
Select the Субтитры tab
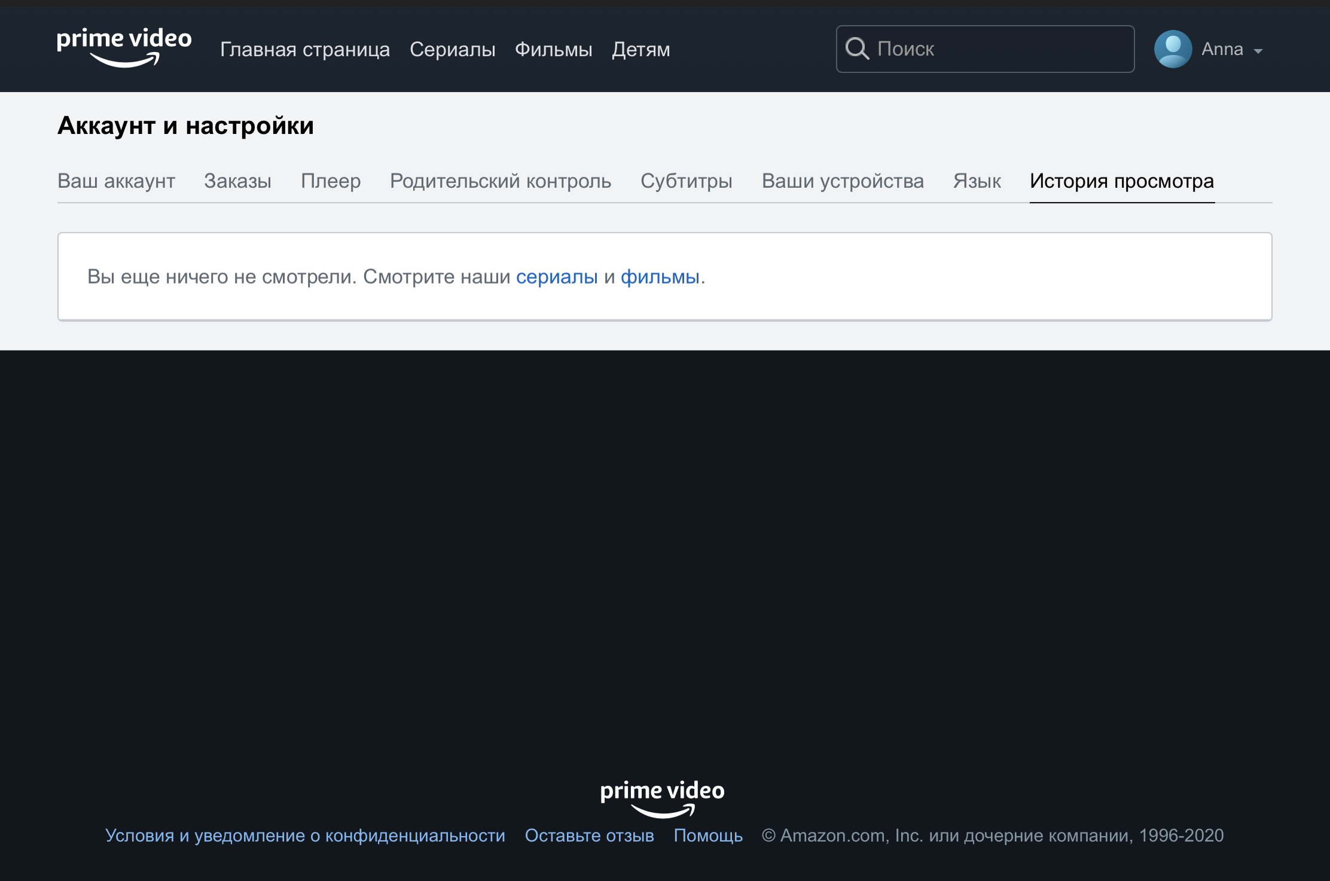(x=686, y=181)
